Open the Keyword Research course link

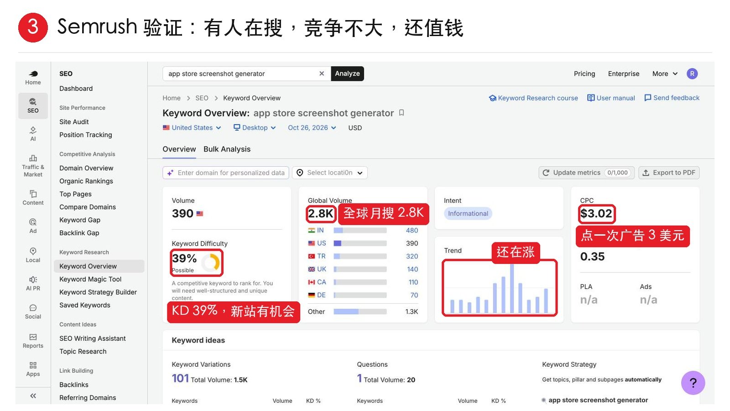click(533, 98)
